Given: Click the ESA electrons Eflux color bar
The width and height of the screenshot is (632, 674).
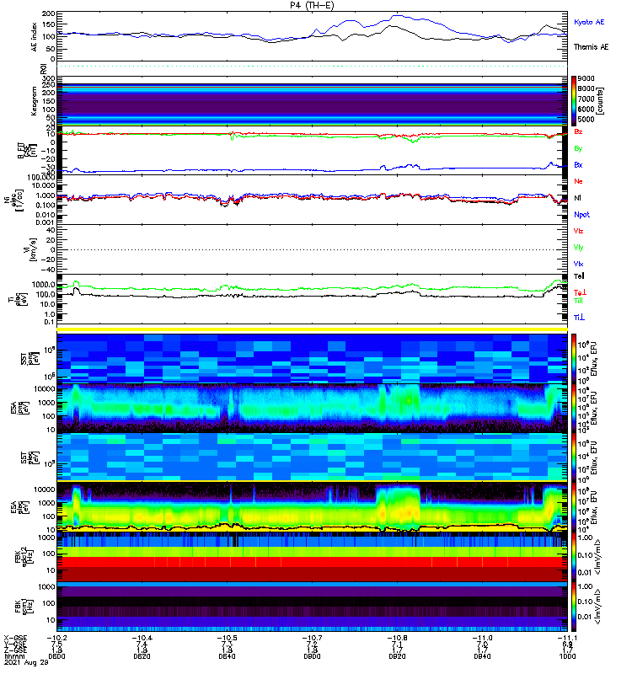Looking at the screenshot, I should pos(574,507).
